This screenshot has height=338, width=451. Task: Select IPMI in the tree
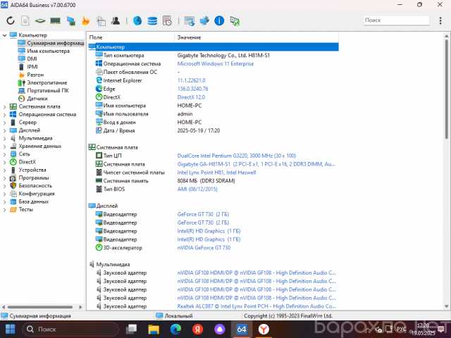coord(32,67)
